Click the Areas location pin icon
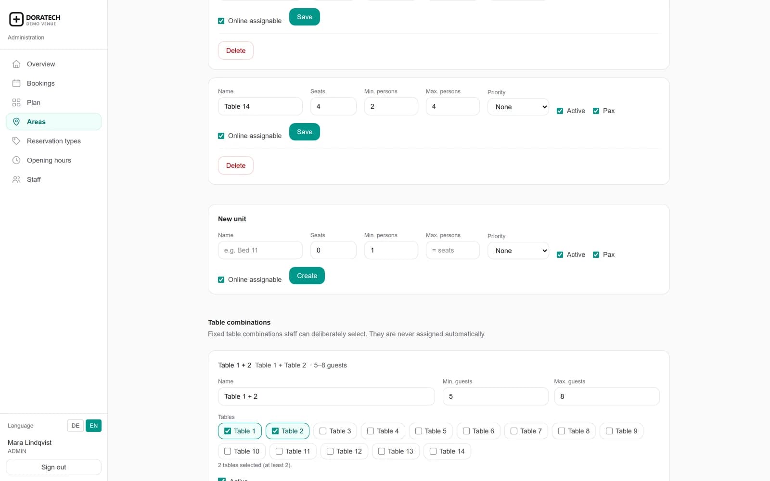This screenshot has height=481, width=770. (x=16, y=122)
